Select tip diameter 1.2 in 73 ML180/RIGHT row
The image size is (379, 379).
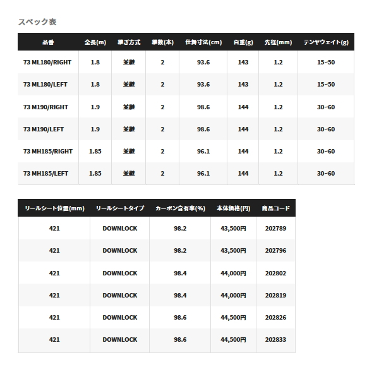click(x=278, y=63)
